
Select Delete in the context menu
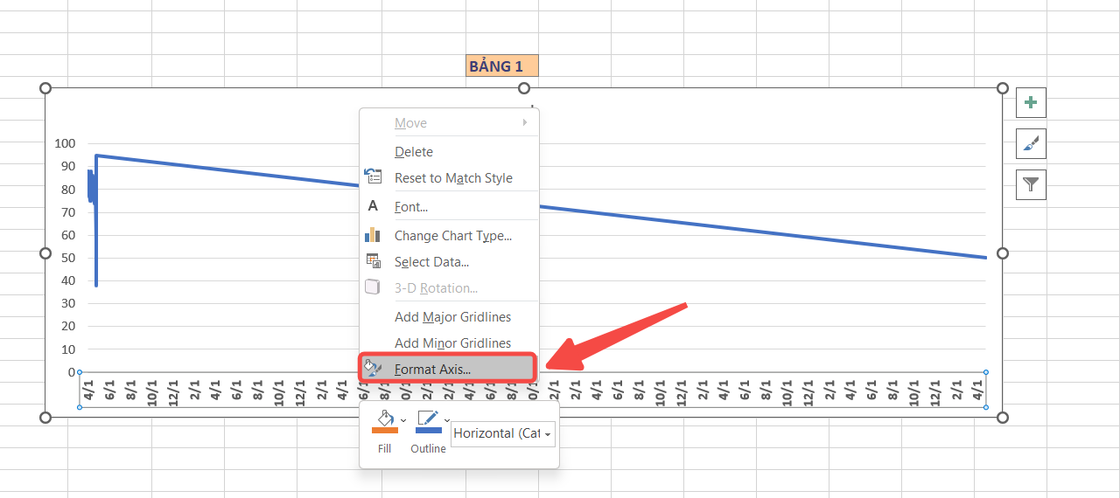[x=414, y=151]
